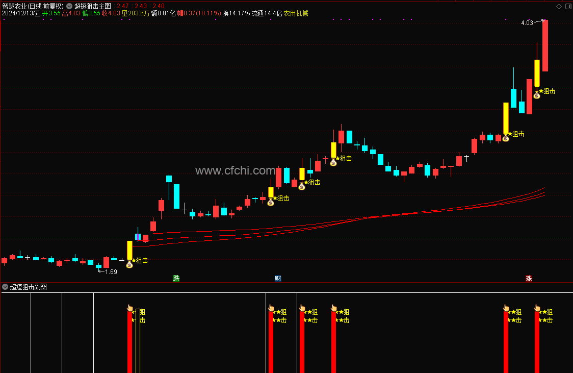Click the indicator value 2.40
The image size is (573, 373).
[159, 6]
